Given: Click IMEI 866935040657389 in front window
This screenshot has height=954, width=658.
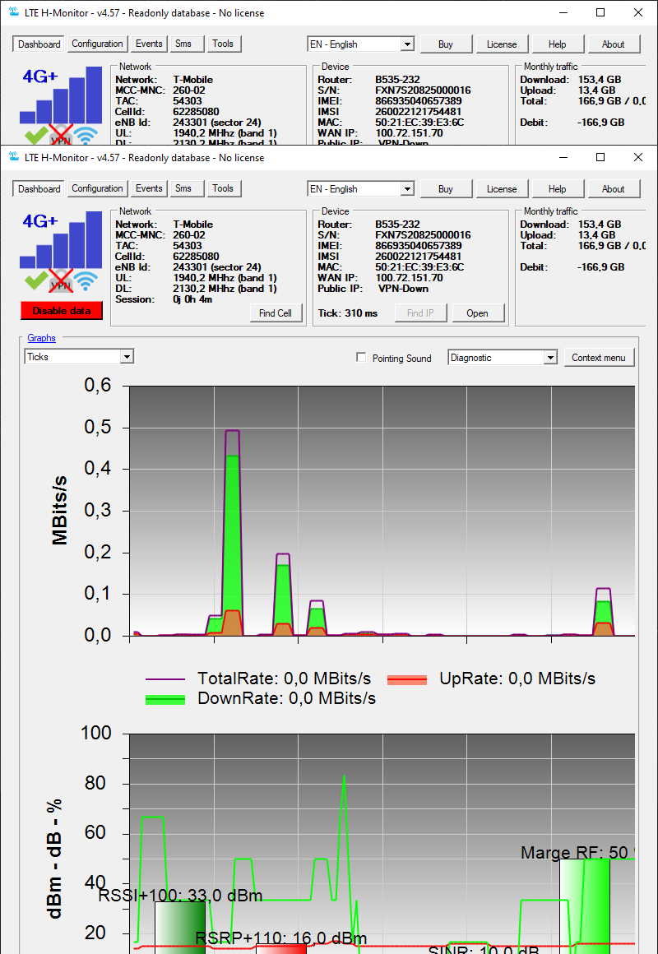Looking at the screenshot, I should [x=419, y=246].
